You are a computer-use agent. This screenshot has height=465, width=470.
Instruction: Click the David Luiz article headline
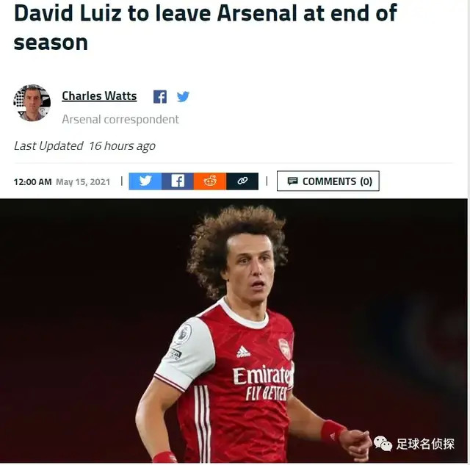[206, 28]
